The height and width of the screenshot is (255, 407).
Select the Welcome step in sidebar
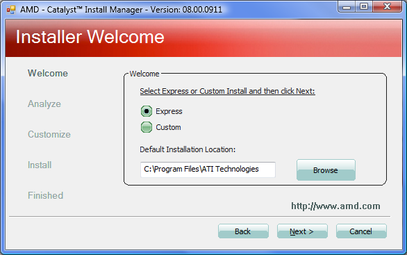coord(48,73)
